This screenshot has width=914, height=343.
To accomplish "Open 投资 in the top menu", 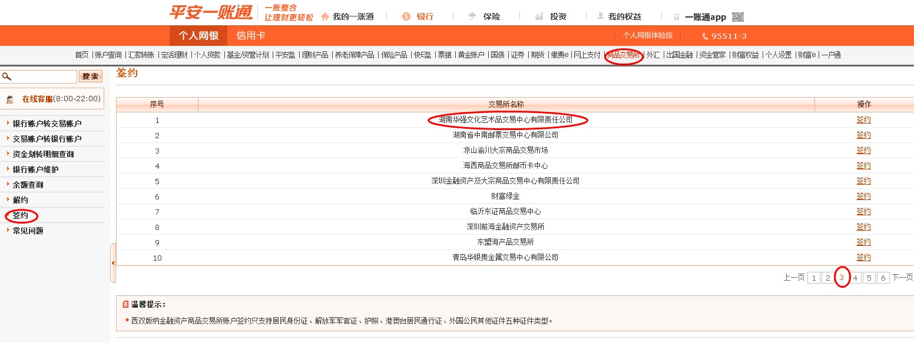I will 558,16.
